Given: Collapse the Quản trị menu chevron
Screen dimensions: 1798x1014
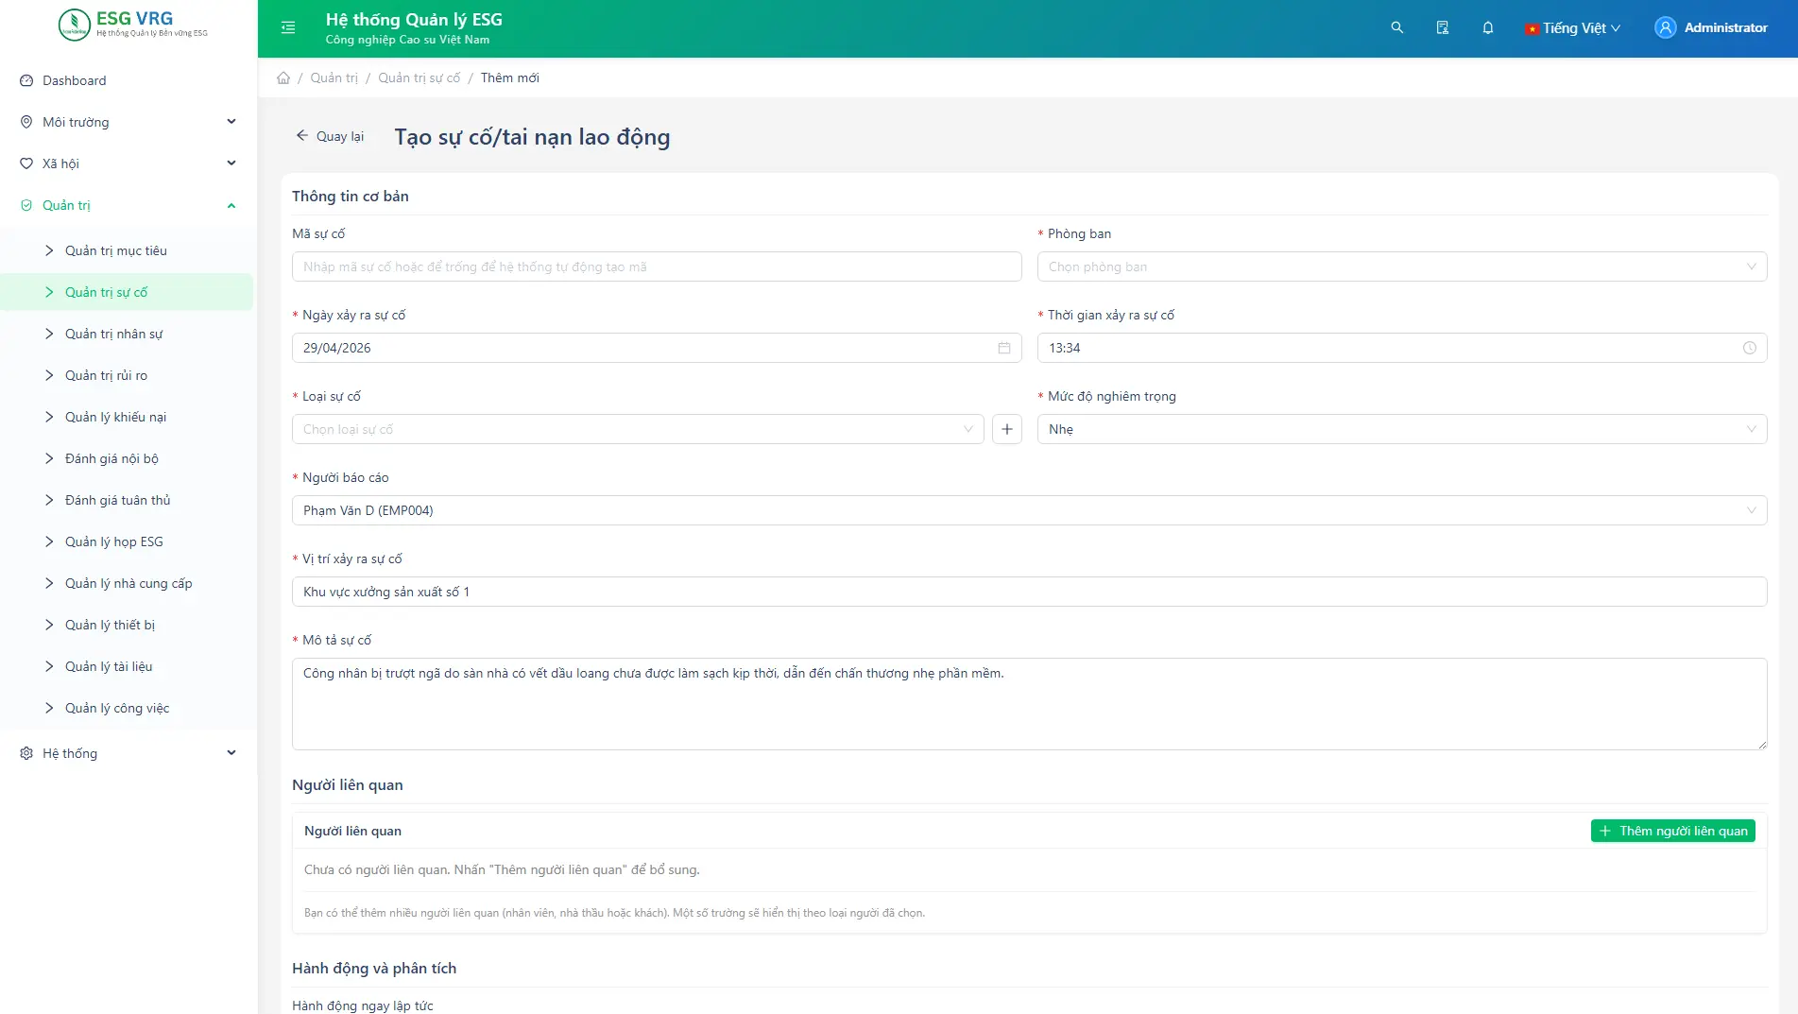Looking at the screenshot, I should coord(231,205).
